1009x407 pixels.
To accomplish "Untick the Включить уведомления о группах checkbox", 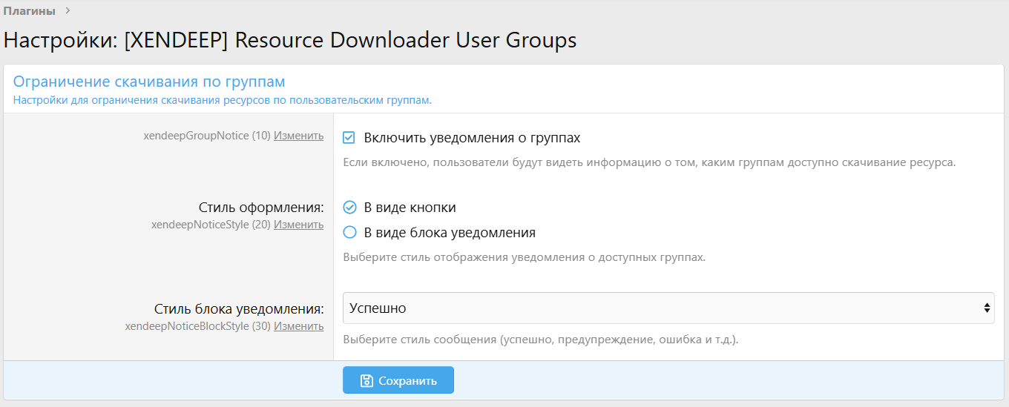I will click(349, 138).
